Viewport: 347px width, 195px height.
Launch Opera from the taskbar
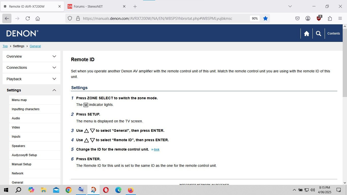(x=106, y=190)
